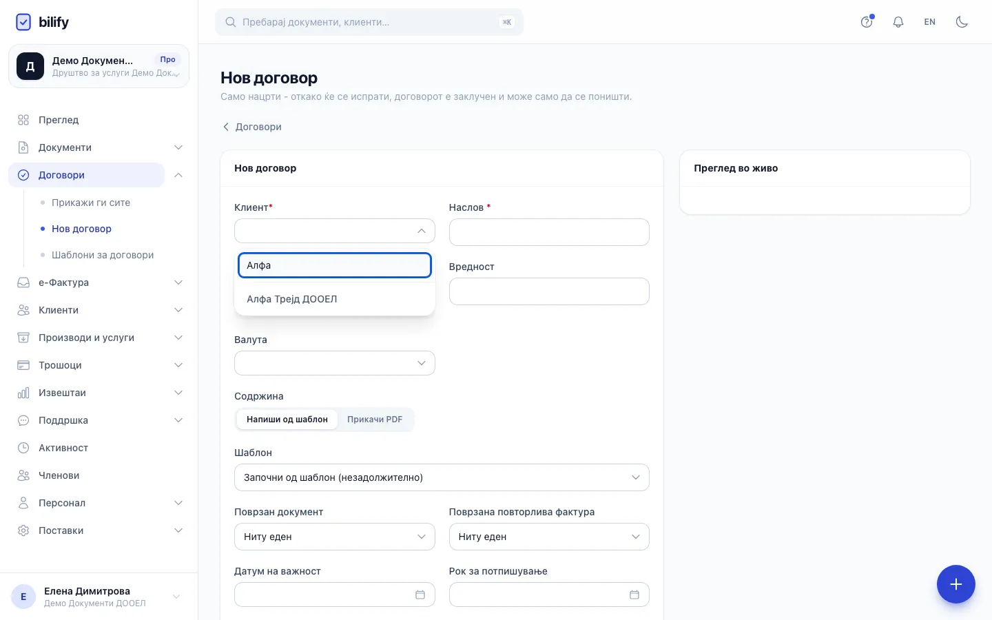Open calendar icon in Датум на важност
The height and width of the screenshot is (620, 992).
420,595
